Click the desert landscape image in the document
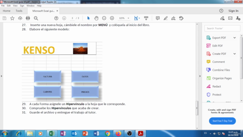 (80, 49)
